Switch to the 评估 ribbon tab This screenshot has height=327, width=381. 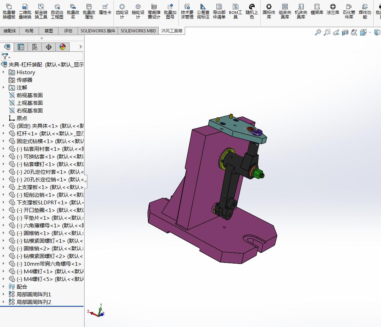(68, 31)
